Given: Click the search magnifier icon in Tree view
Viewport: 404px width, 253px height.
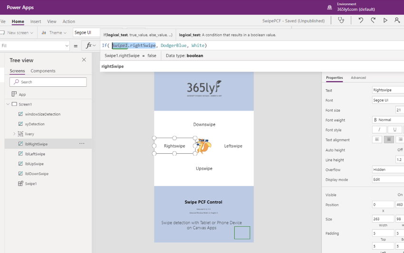Looking at the screenshot, I should point(16,82).
